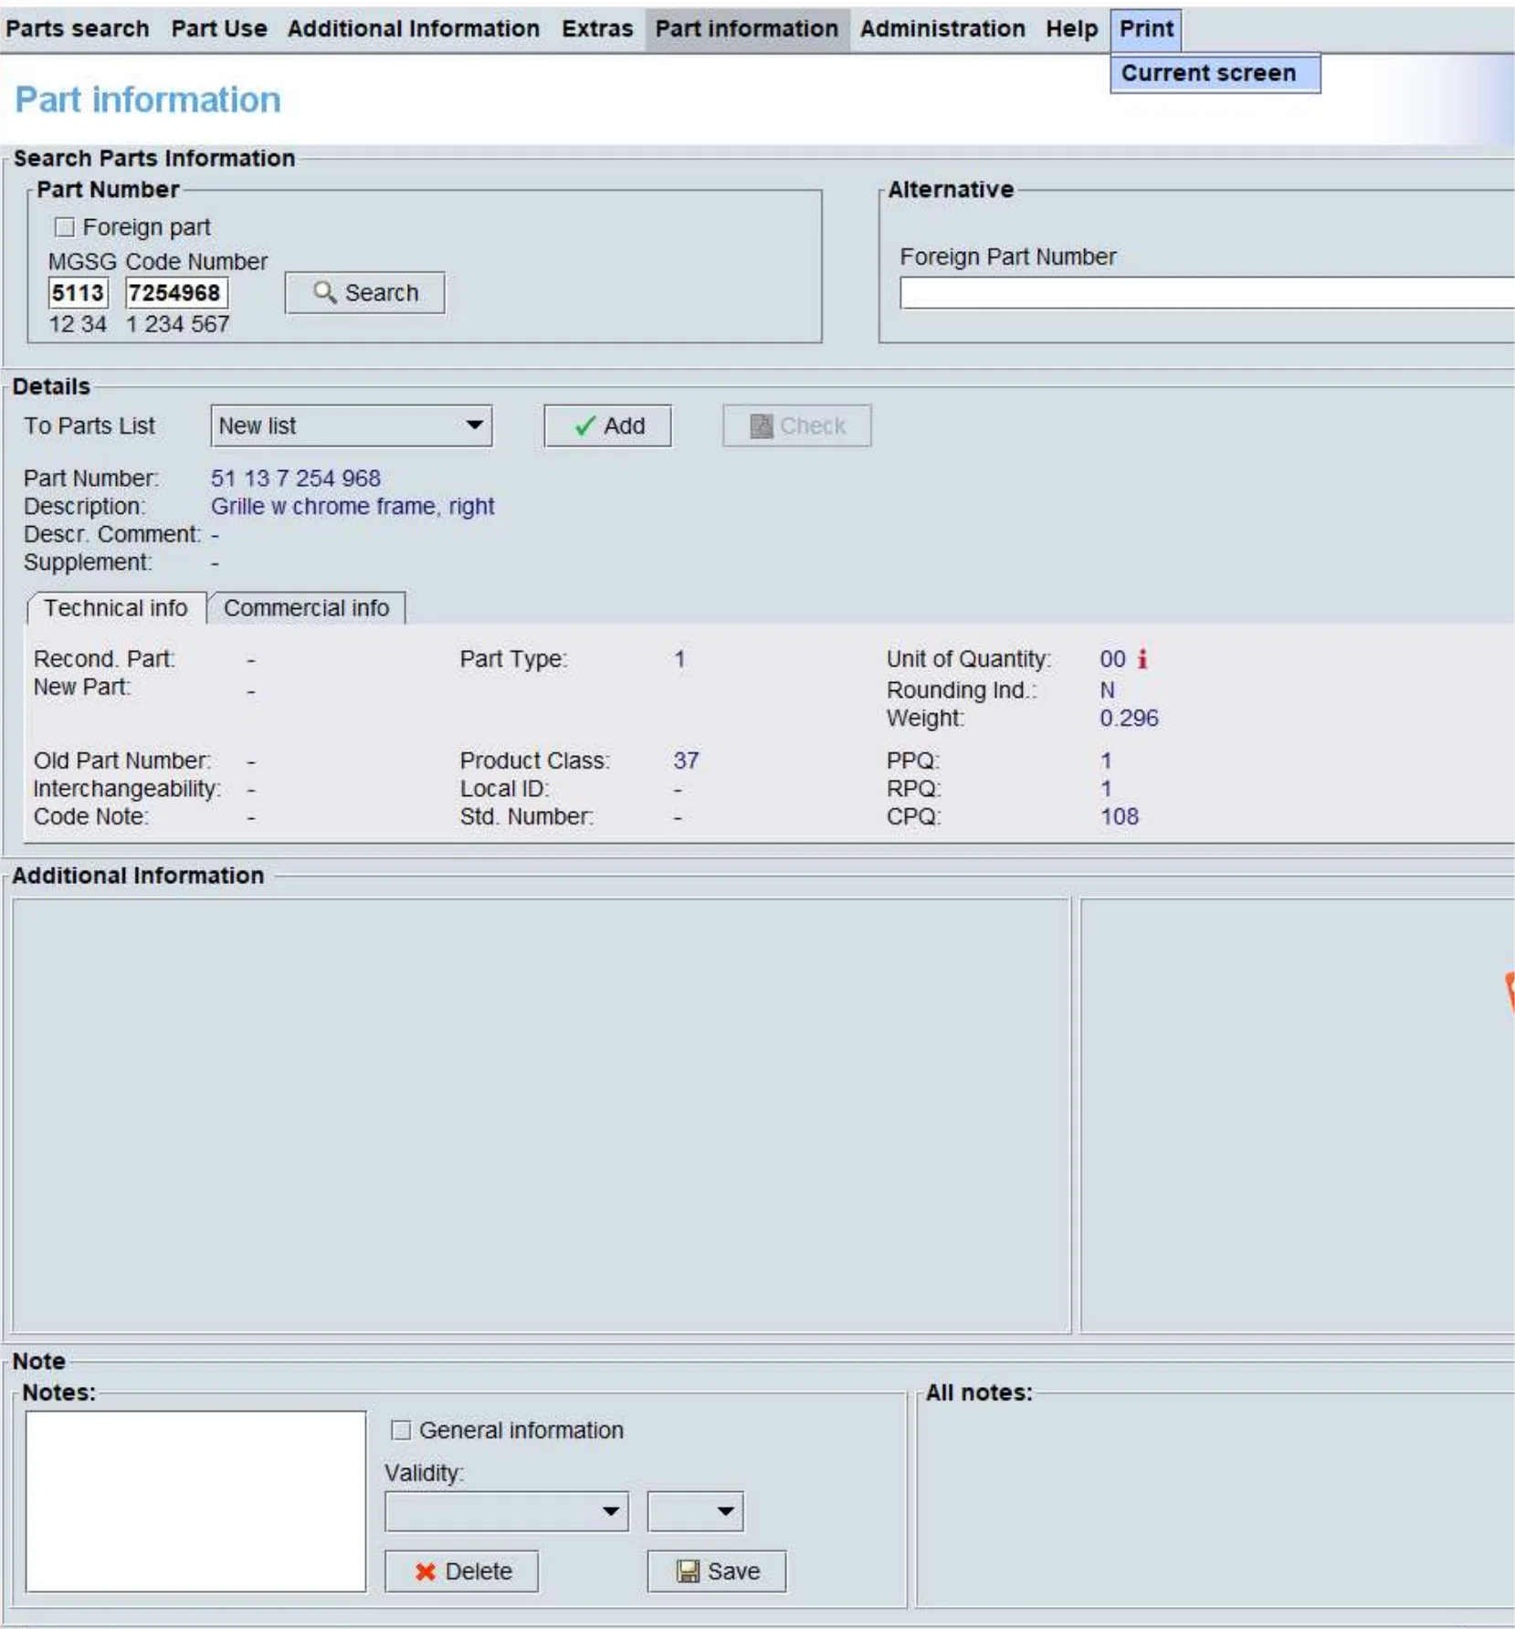Click the Foreign Part Number input field
The width and height of the screenshot is (1515, 1629).
pyautogui.click(x=1206, y=293)
